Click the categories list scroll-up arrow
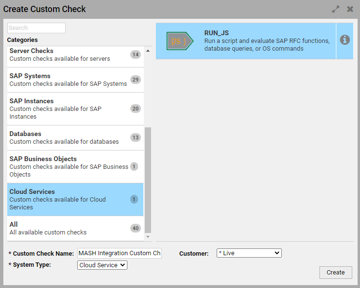Viewport: 360px width, 288px height. pyautogui.click(x=148, y=51)
